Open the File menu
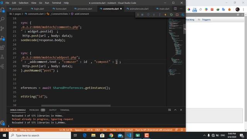The width and height of the screenshot is (247, 139). click(7, 3)
